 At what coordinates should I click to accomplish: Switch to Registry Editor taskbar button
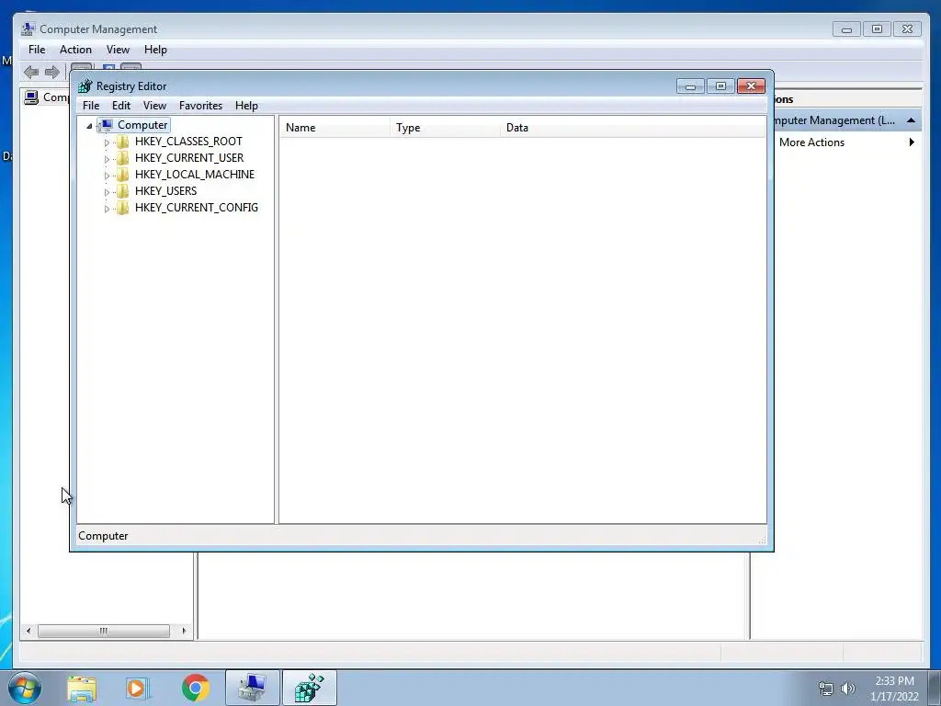[310, 688]
